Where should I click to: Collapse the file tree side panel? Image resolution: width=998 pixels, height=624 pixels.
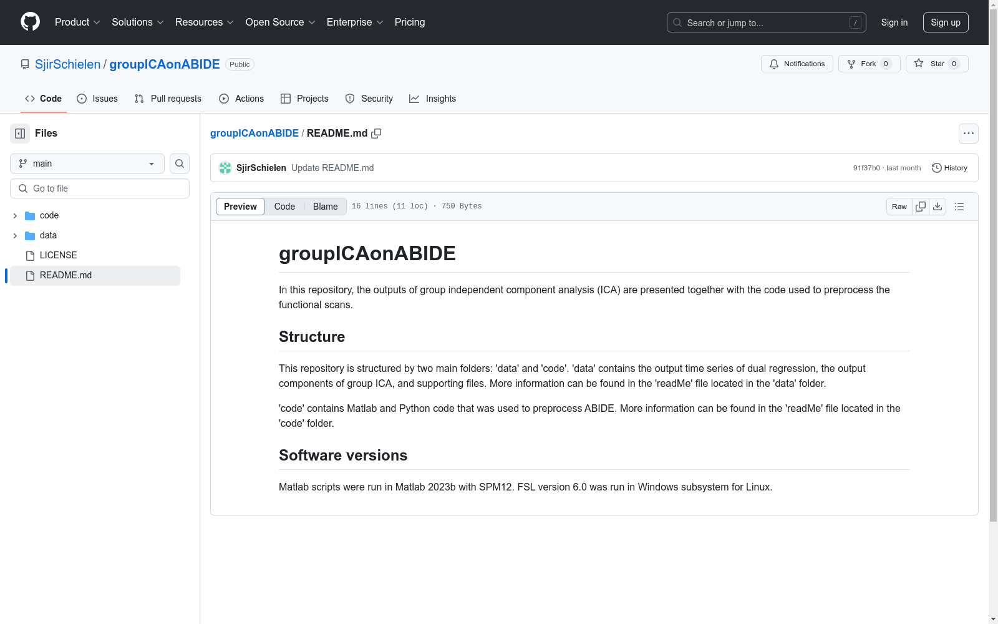click(20, 134)
